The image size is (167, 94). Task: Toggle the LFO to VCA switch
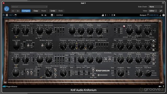[x=110, y=60]
